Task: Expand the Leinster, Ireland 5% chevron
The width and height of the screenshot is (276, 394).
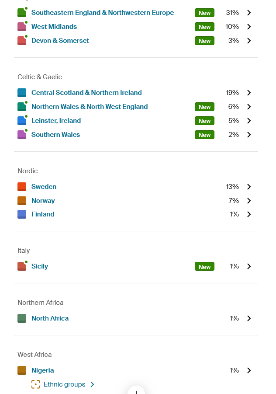Action: (249, 121)
